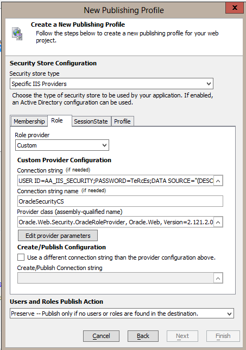The height and width of the screenshot is (350, 246).
Task: Switch to the Membership tab
Action: [29, 121]
